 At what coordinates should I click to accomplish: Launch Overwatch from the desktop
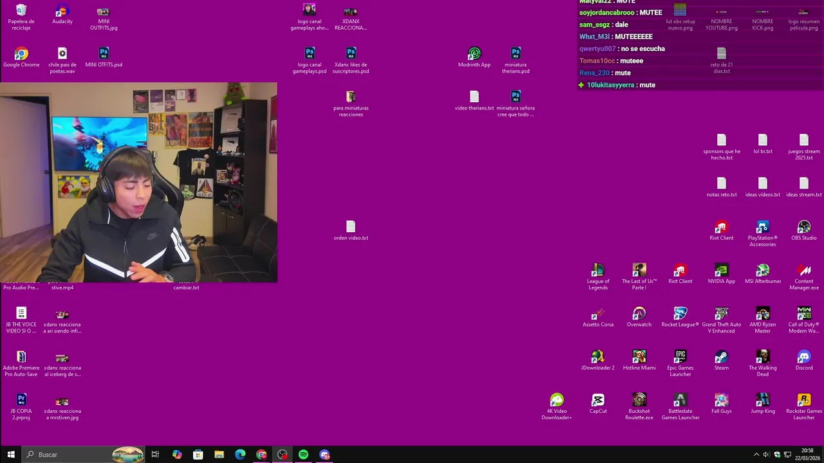click(639, 317)
